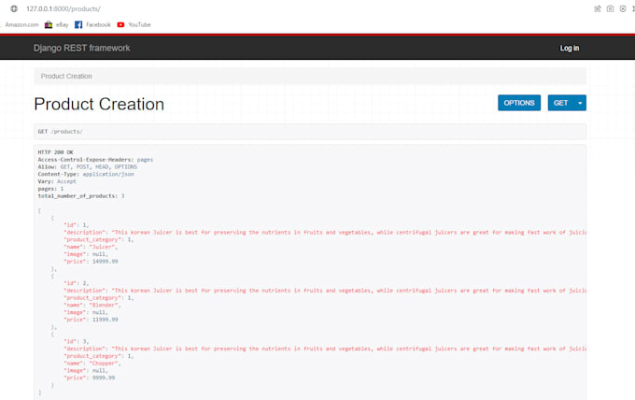Click the "name": "Chopper" line
This screenshot has width=635, height=400.
click(x=92, y=364)
